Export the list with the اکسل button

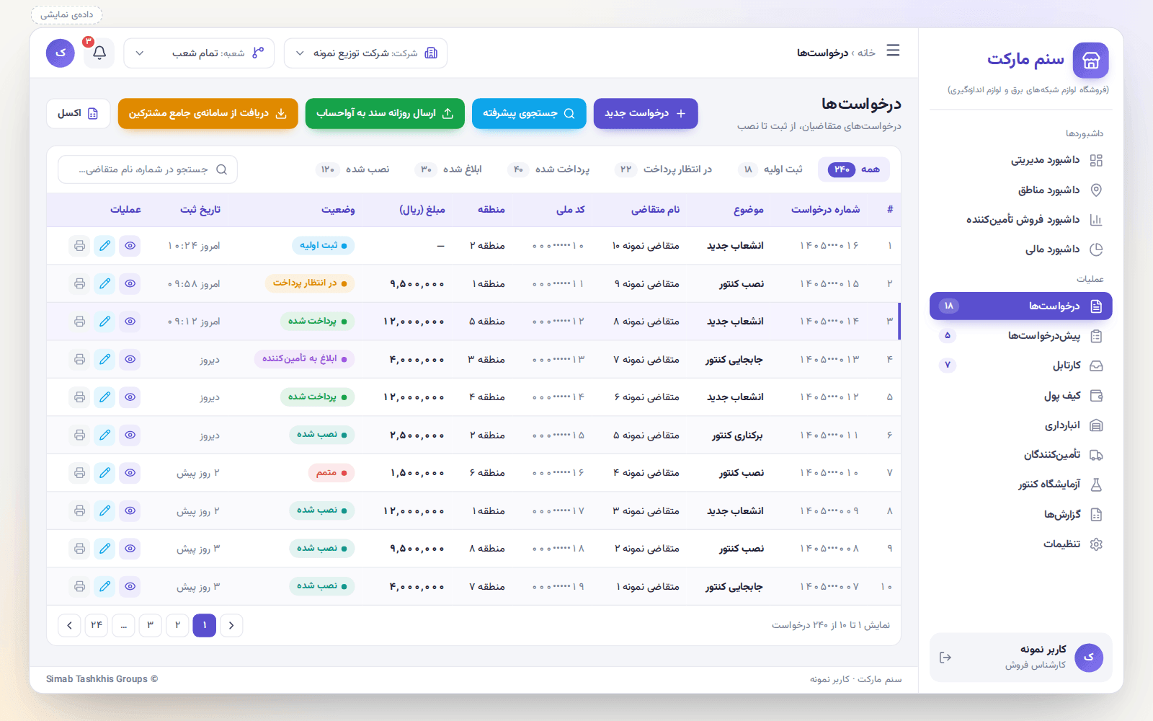point(79,114)
